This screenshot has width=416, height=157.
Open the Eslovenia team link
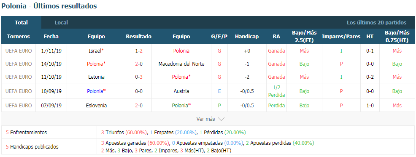(96, 105)
